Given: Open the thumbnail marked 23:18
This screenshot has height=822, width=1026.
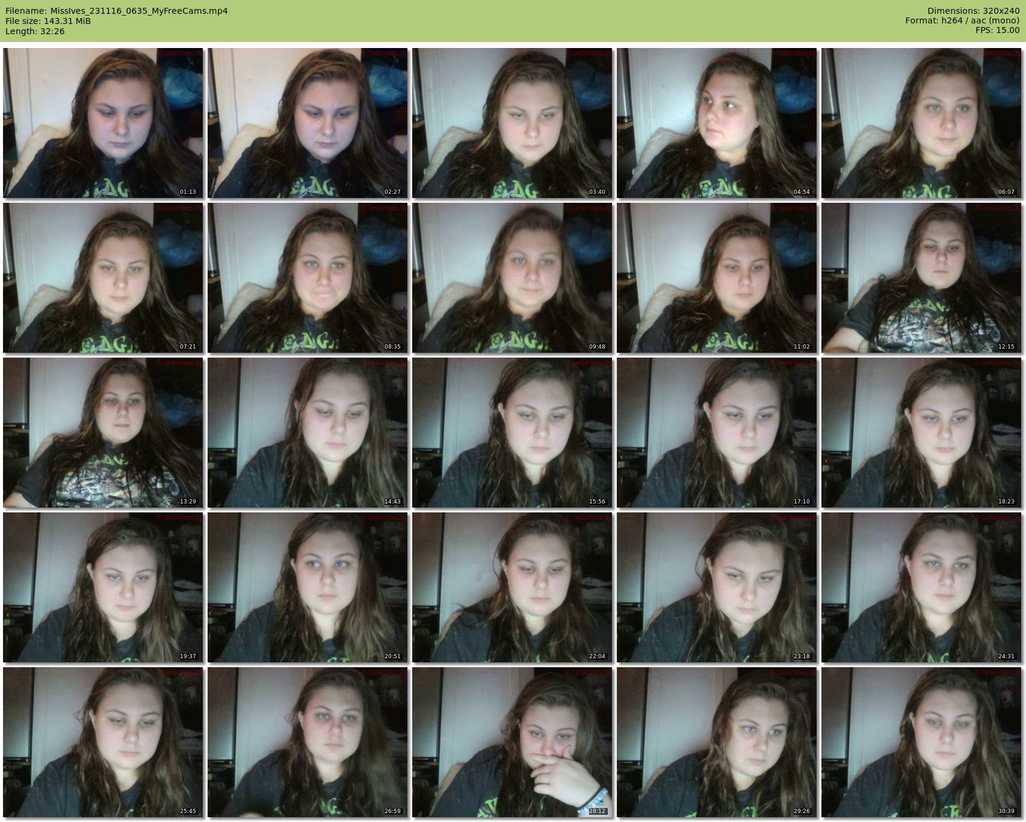Looking at the screenshot, I should 717,587.
